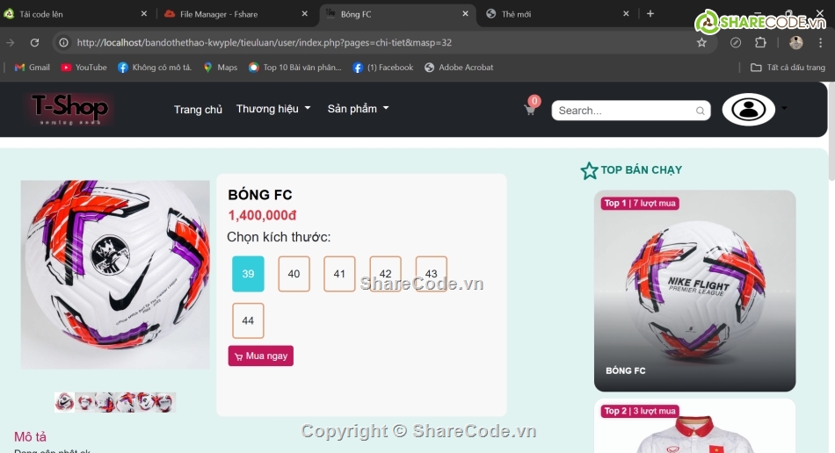Expand the Thương hiệu dropdown

(273, 109)
